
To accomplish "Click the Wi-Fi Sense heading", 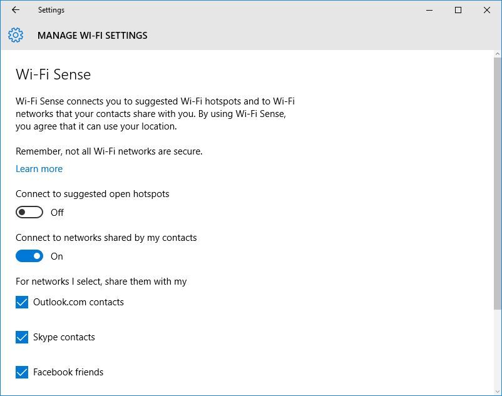I will click(53, 74).
